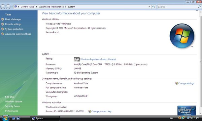
Task: Click the shield icon beside Advanced system settings
Action: [3, 34]
